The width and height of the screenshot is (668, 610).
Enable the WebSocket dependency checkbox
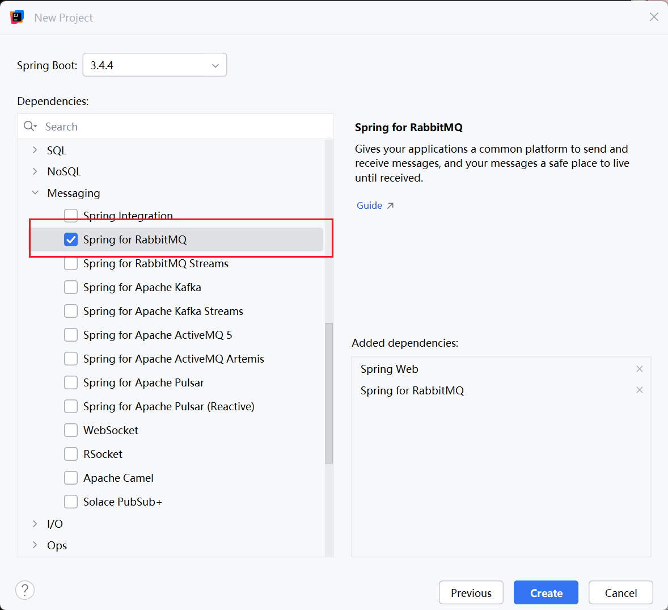click(x=71, y=431)
